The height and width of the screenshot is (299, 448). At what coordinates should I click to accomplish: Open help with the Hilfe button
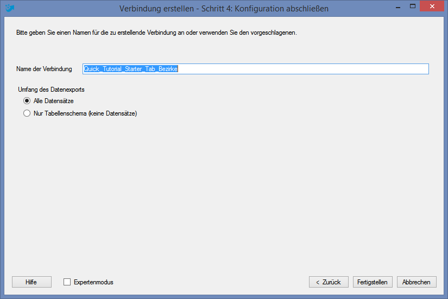(31, 282)
